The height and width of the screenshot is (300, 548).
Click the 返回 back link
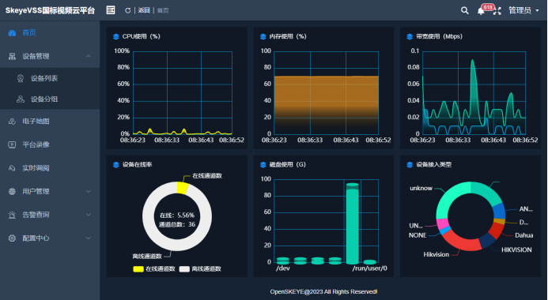(144, 10)
